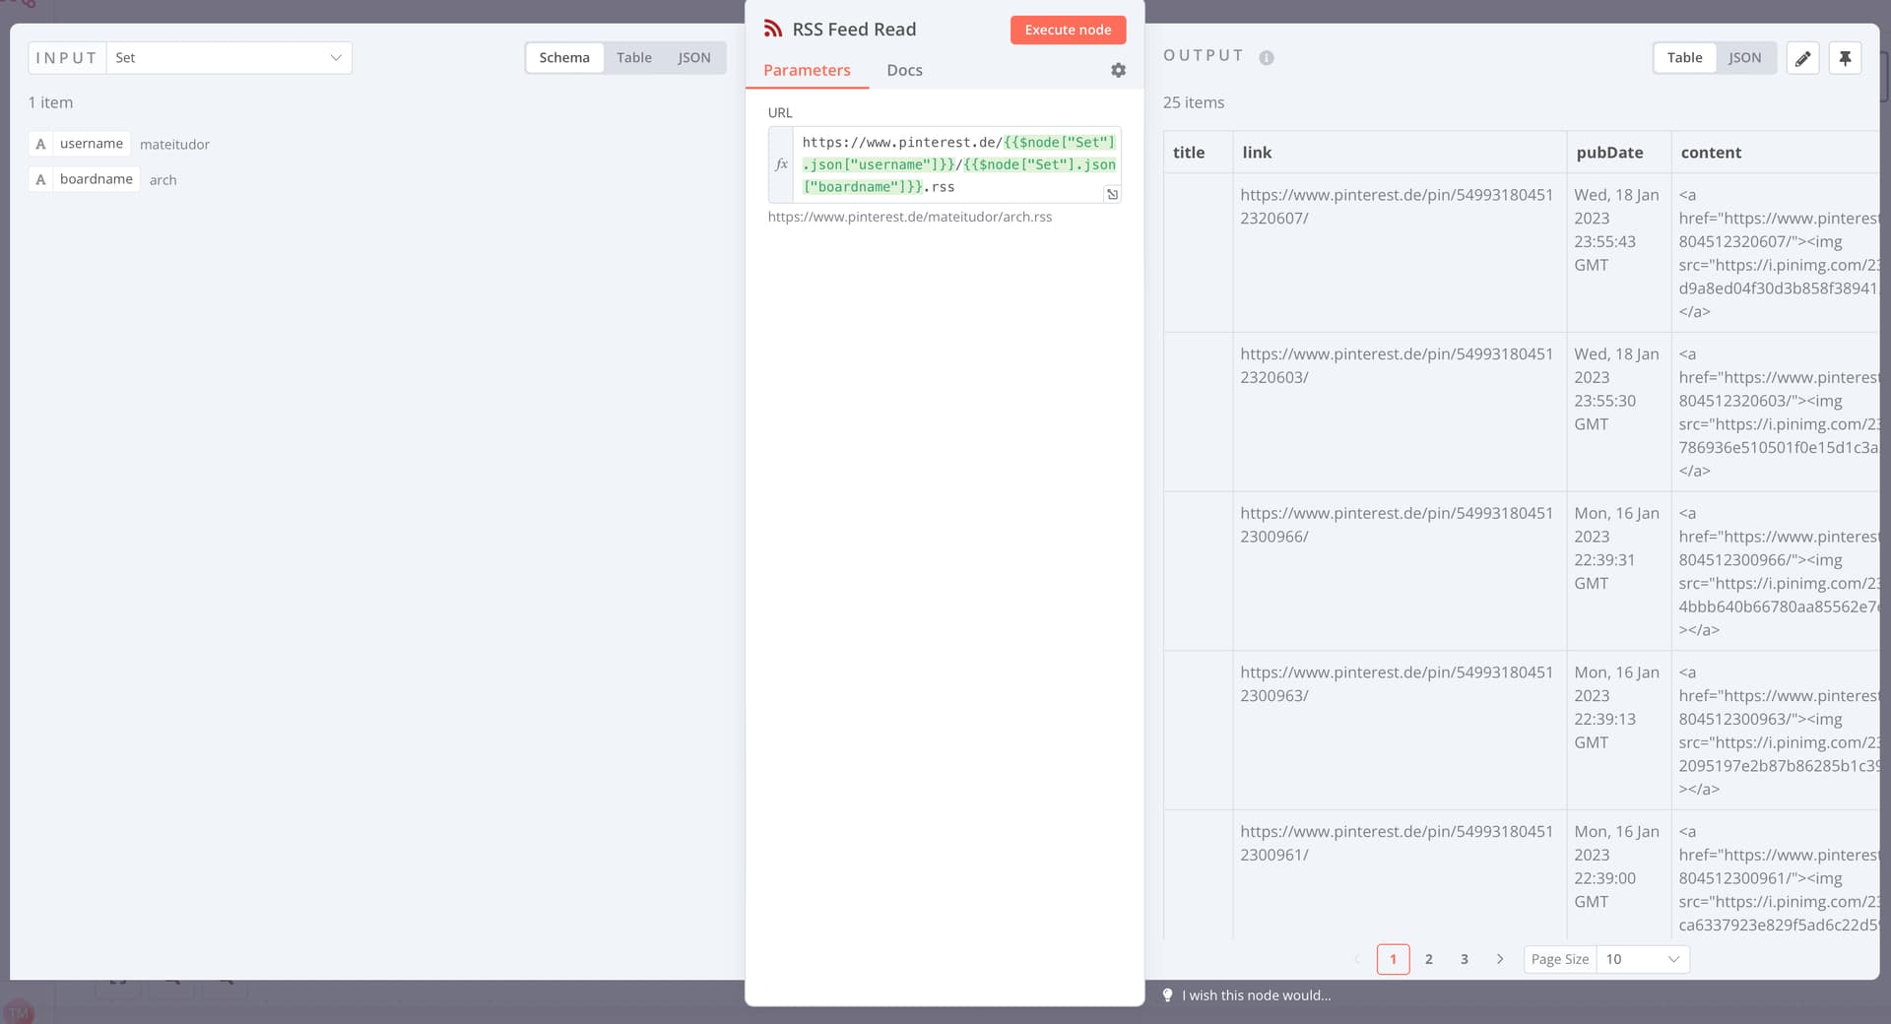Click the URL parameter label
1891x1024 pixels.
click(x=780, y=113)
